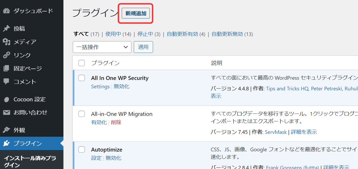Click the pushpin icon next to 投稿
The width and height of the screenshot is (358, 169).
[6, 29]
